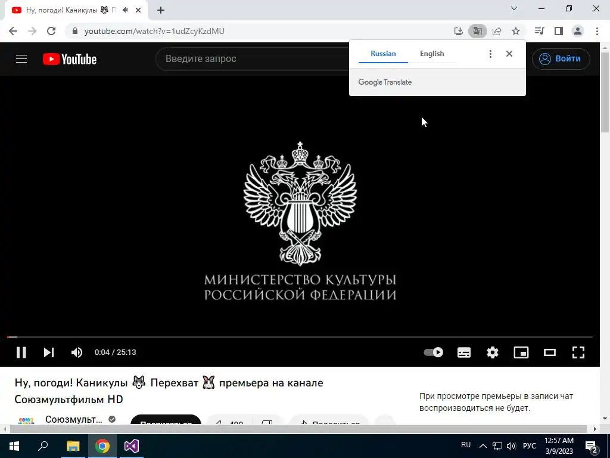Mute the tab via speaker icon

pyautogui.click(x=125, y=10)
